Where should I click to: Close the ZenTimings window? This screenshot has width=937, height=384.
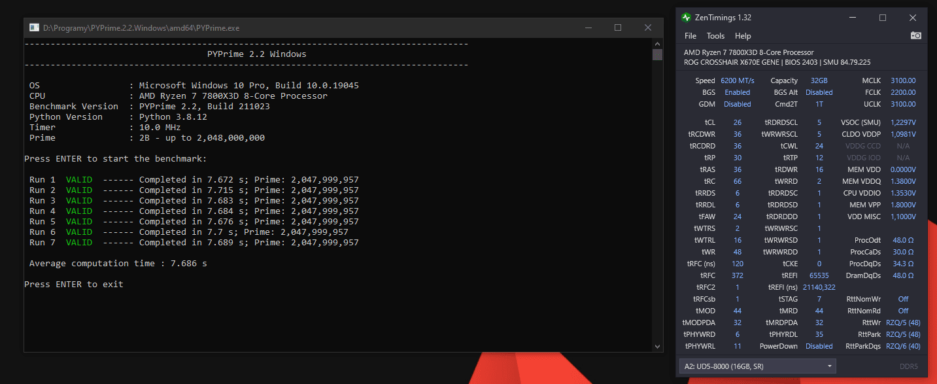click(913, 18)
